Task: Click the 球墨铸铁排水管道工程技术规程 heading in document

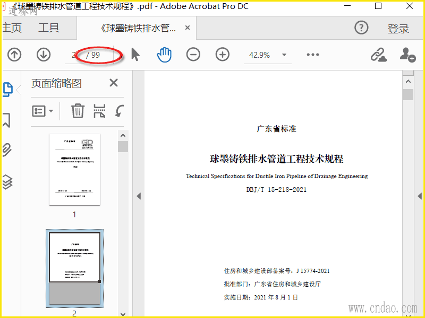Action: click(x=276, y=159)
